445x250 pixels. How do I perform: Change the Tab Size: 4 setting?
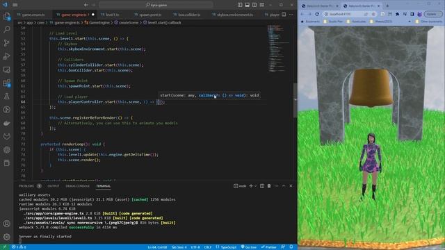pos(179,247)
